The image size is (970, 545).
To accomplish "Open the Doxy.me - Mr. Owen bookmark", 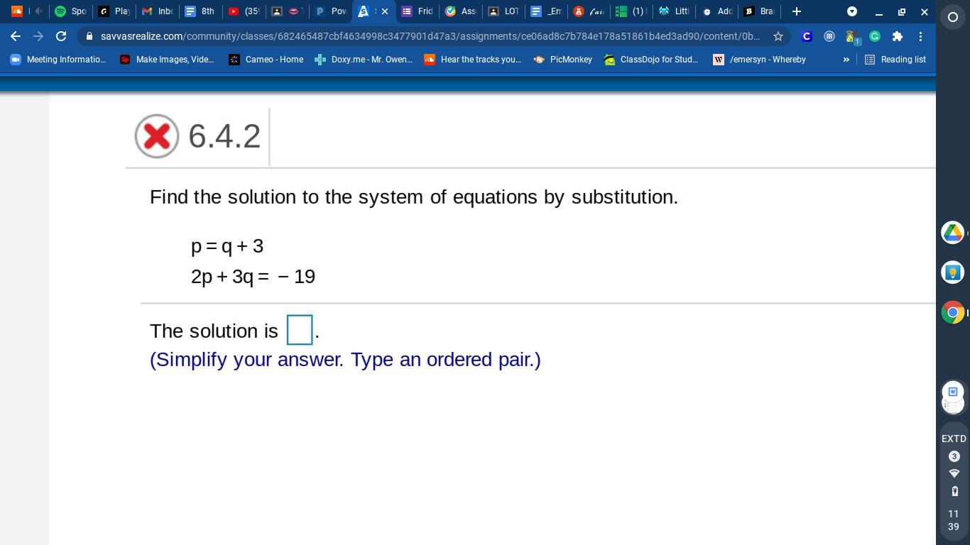I will 364,60.
